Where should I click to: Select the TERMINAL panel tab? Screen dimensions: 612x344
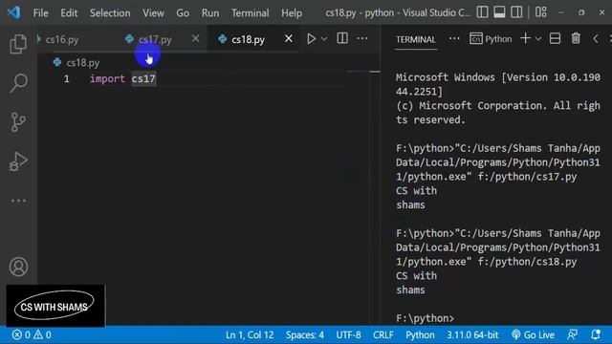click(416, 39)
